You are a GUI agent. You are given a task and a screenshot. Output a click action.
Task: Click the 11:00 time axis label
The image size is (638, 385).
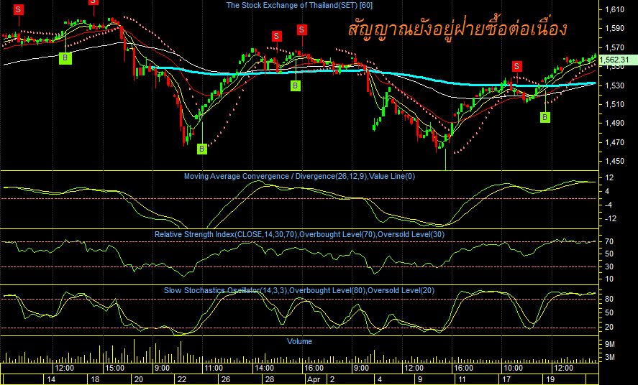[x=213, y=368]
